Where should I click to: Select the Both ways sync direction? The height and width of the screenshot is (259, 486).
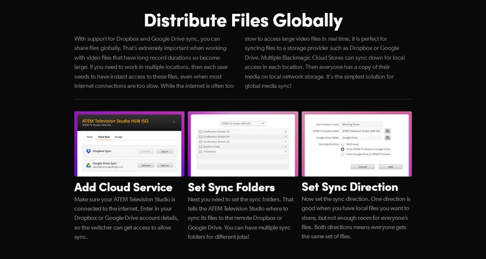(342, 144)
